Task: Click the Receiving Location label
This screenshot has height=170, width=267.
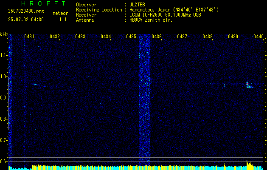Action: click(99, 10)
